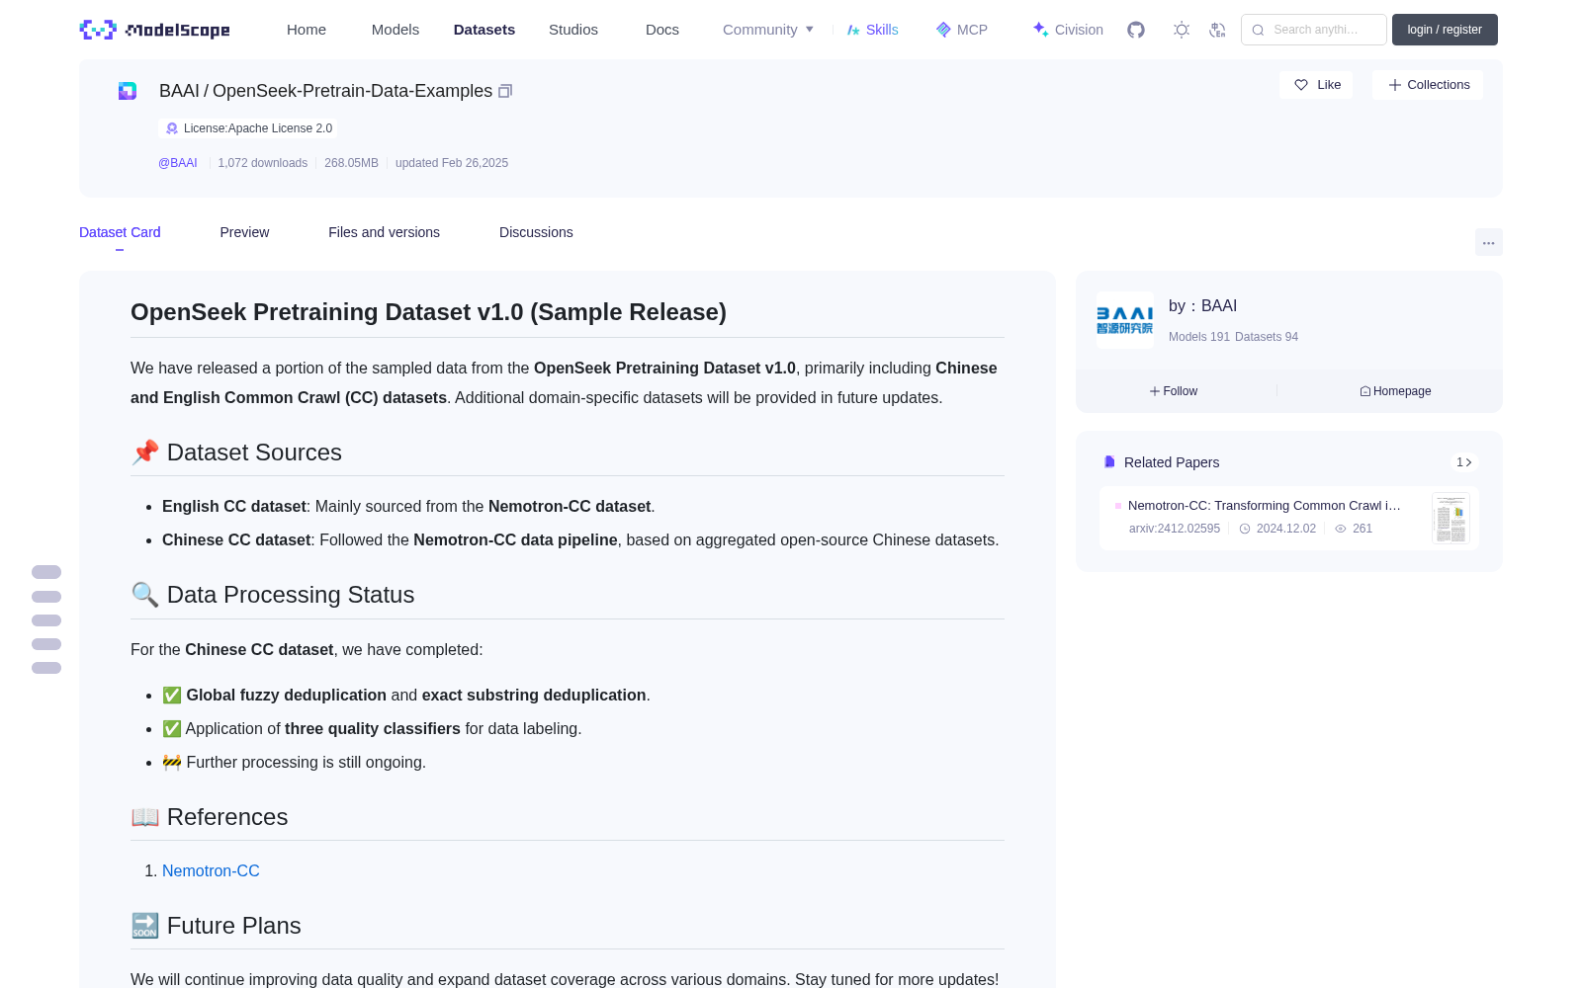Open the three-dots more options button

pos(1489,243)
